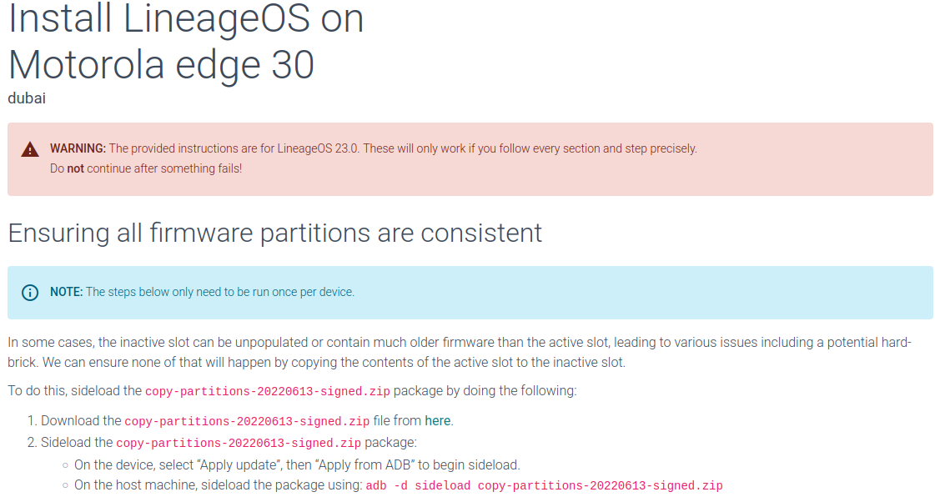Click the "Ensuring all firmware partitions are consistent" heading

[274, 233]
